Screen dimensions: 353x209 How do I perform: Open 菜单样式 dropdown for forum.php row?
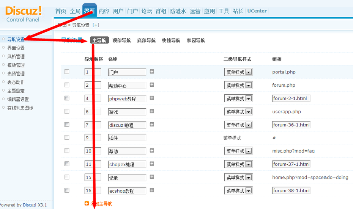[238, 85]
